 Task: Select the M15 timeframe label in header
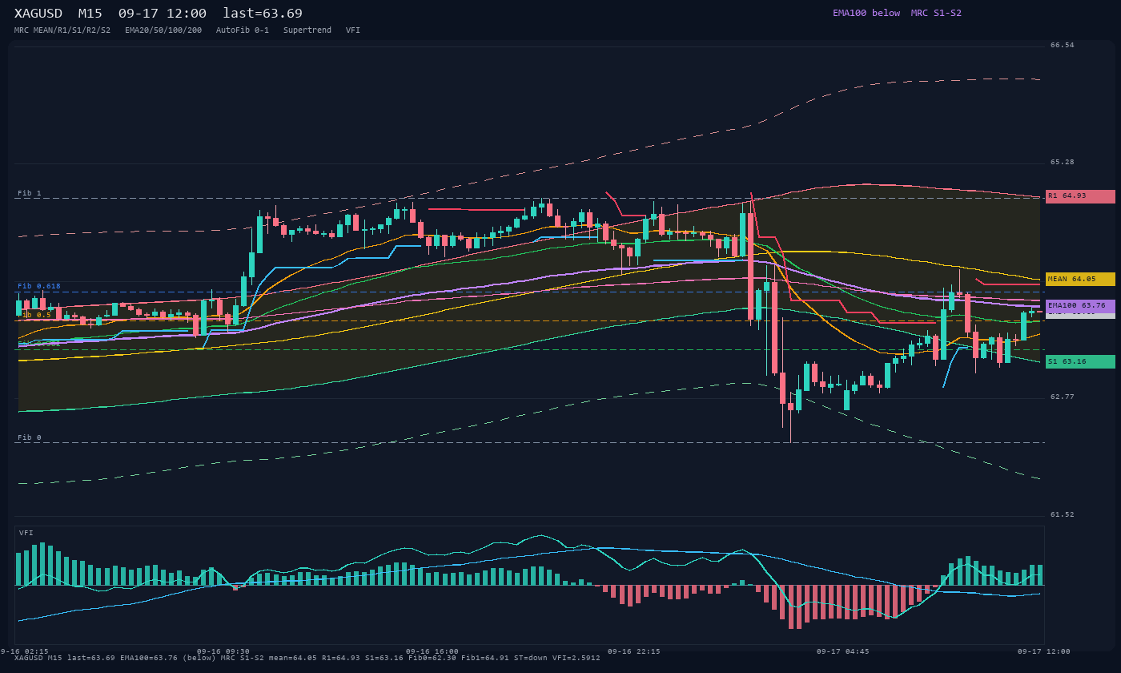coord(90,14)
